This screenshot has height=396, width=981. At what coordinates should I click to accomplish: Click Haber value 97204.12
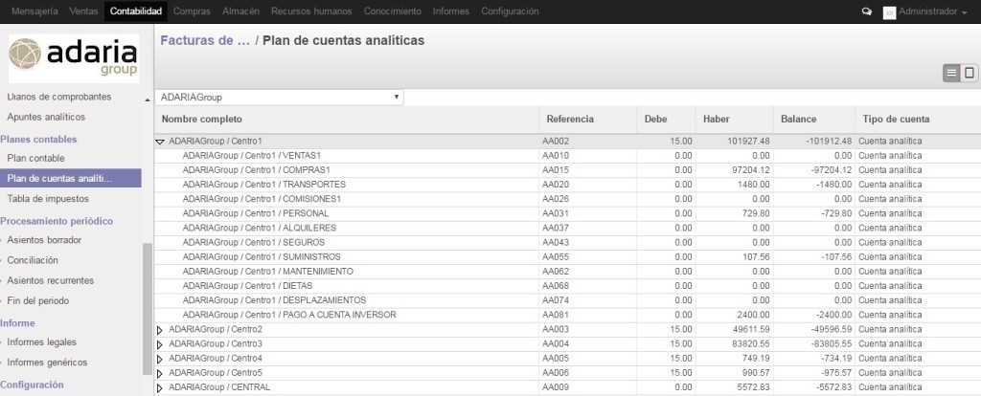tap(749, 170)
